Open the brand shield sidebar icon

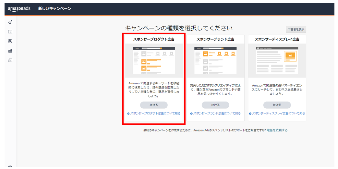(10, 41)
